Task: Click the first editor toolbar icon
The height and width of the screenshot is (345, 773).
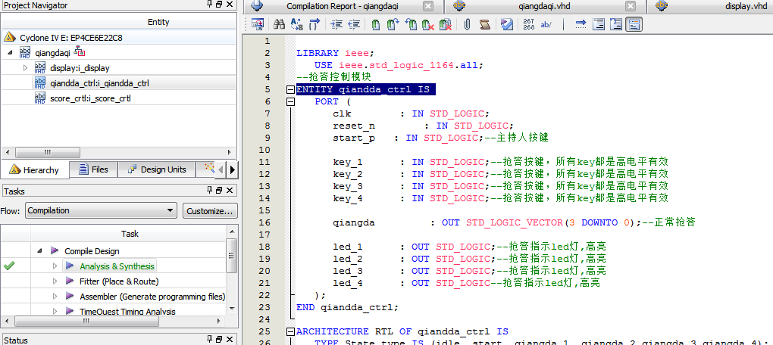Action: (258, 24)
